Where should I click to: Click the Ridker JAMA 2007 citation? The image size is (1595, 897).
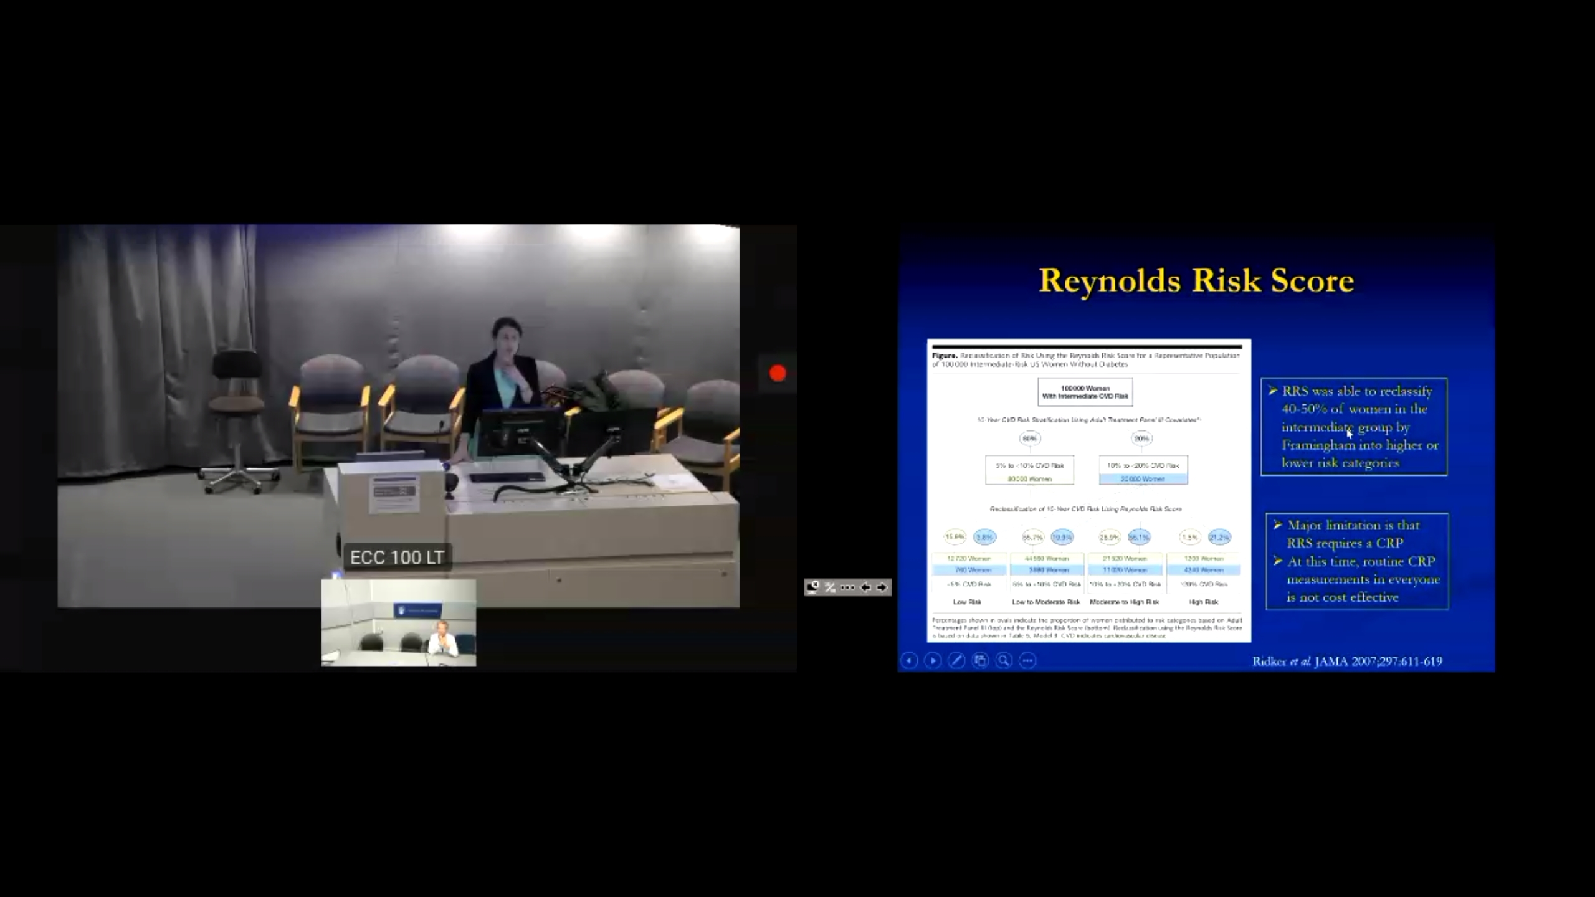click(1347, 662)
